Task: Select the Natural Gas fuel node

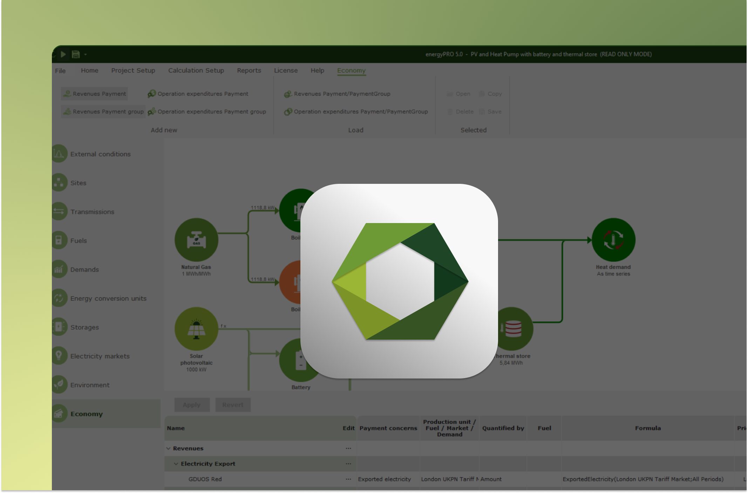Action: tap(196, 240)
